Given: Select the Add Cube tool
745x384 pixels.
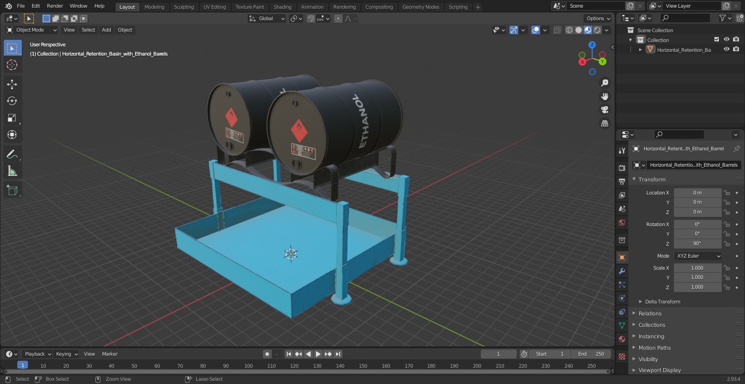Looking at the screenshot, I should (12, 191).
